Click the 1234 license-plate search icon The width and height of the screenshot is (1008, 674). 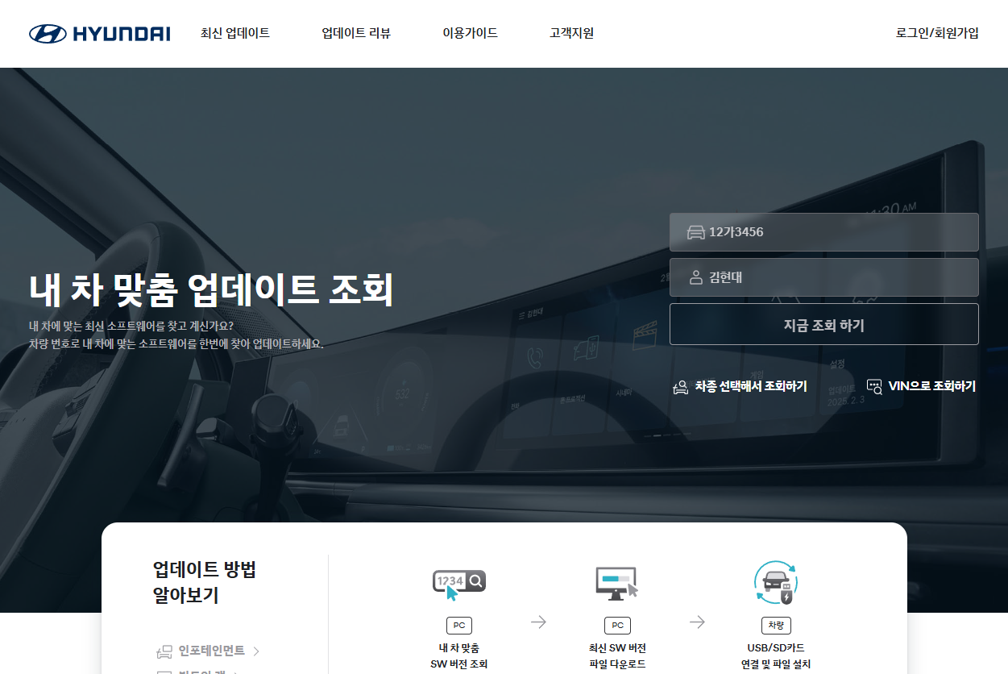[x=458, y=580]
